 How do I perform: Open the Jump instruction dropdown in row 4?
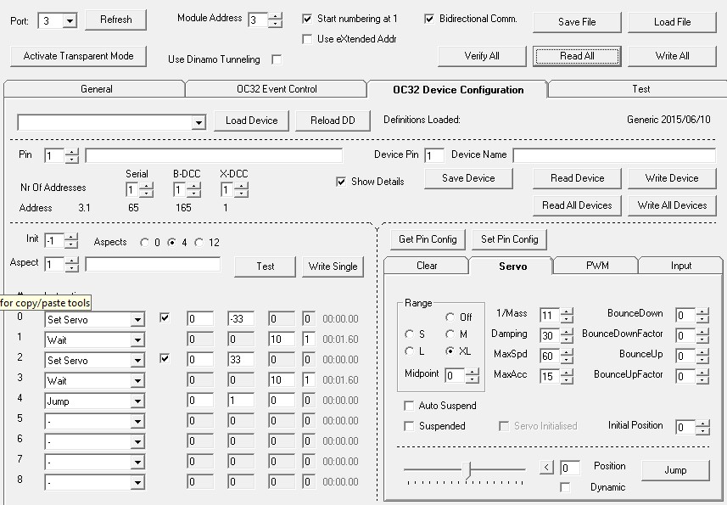click(137, 401)
